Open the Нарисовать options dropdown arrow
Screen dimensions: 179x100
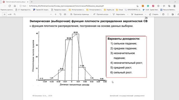[128, 14]
